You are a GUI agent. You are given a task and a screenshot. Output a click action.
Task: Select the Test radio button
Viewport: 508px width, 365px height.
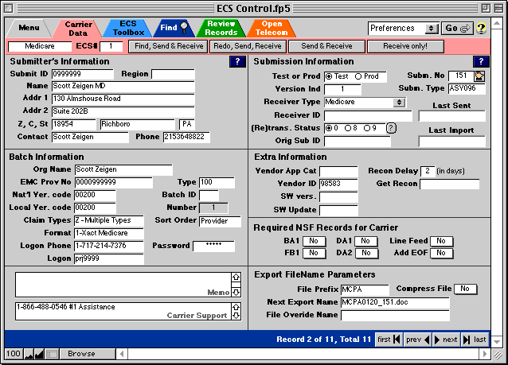328,76
